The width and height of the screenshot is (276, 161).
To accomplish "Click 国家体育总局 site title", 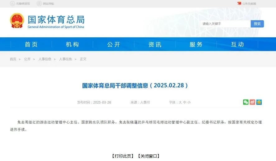I will pyautogui.click(x=56, y=20).
